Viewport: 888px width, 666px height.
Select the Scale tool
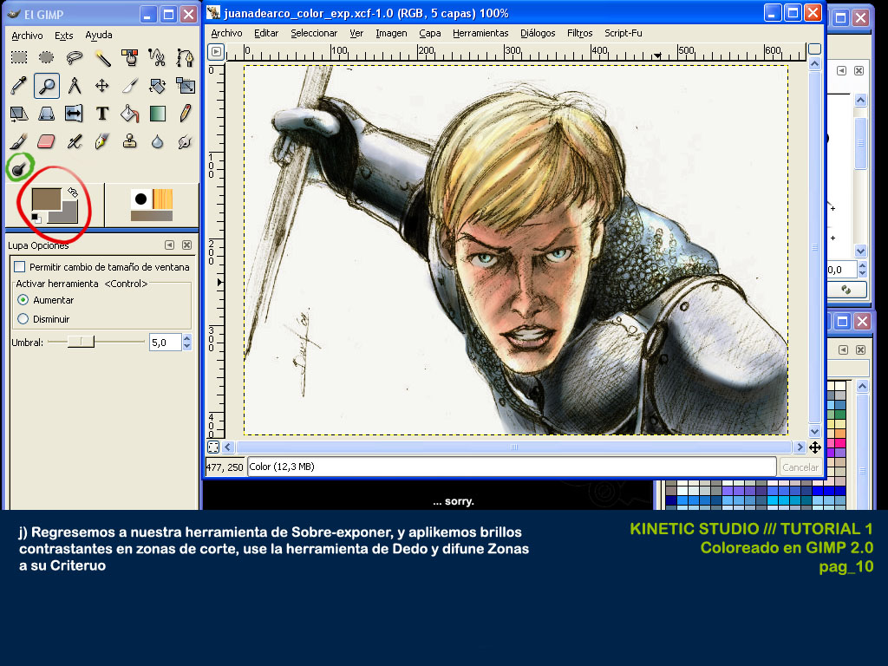[185, 86]
